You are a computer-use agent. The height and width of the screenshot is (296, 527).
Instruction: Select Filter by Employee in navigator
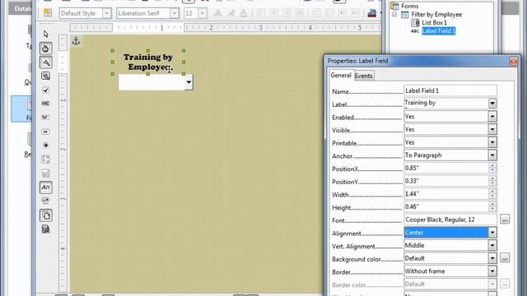[x=436, y=15]
